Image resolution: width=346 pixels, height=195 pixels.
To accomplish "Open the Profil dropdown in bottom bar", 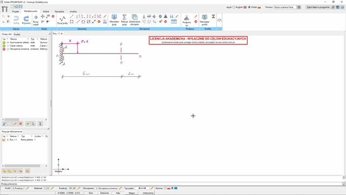I will pos(18,188).
